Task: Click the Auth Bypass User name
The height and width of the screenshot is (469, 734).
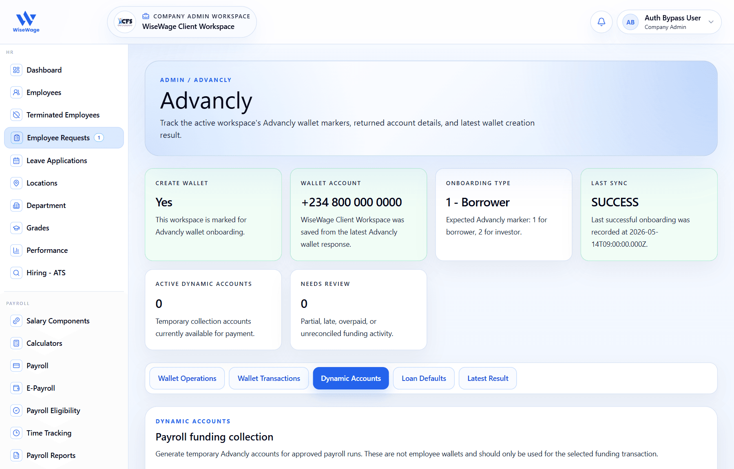Action: pyautogui.click(x=672, y=18)
